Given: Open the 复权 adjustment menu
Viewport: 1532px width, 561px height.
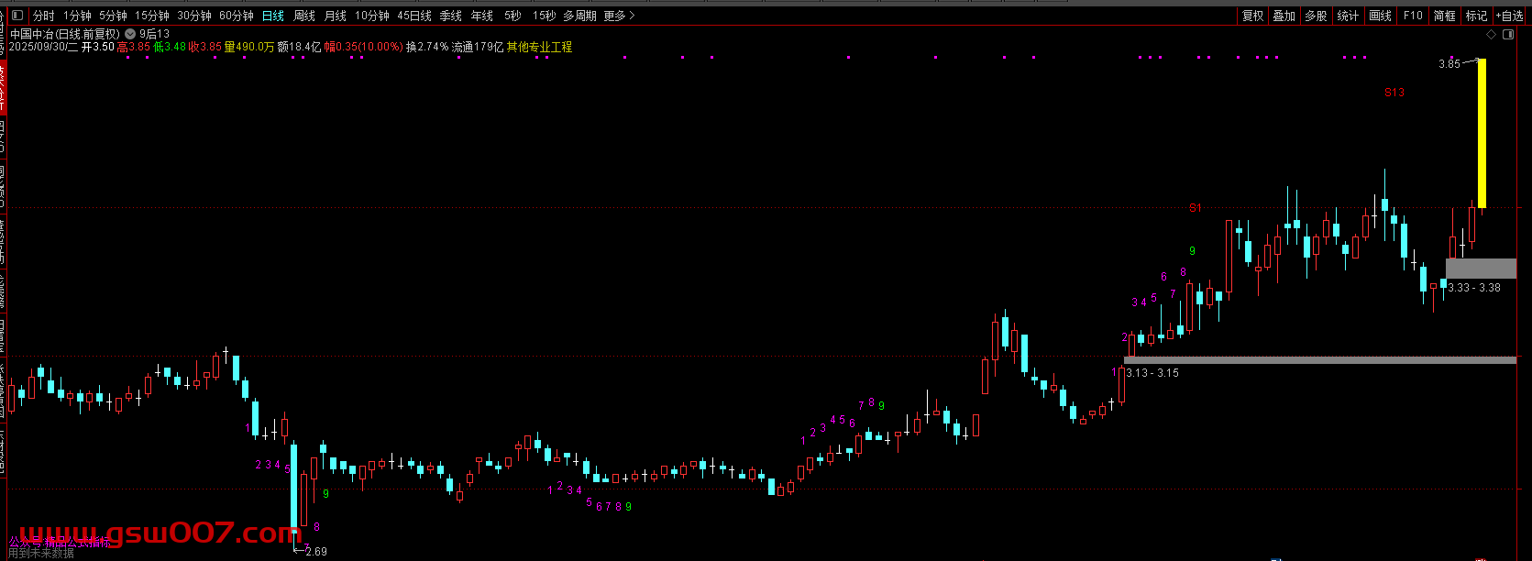Looking at the screenshot, I should coord(1252,16).
